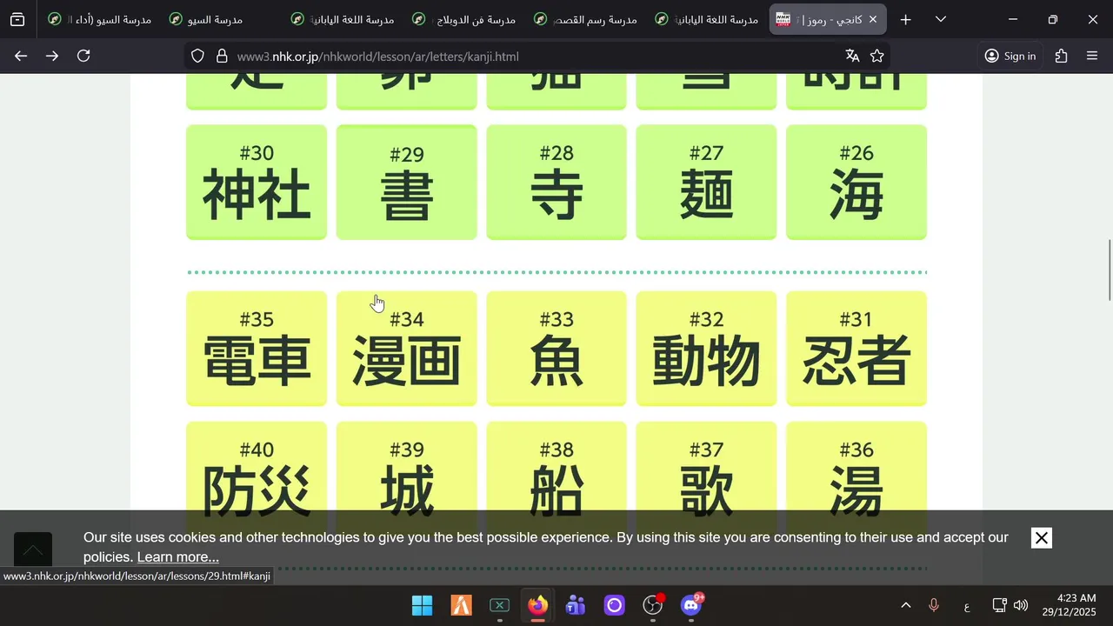This screenshot has width=1113, height=626.
Task: Click the page vertical scrollbar thumb
Action: pos(1109,270)
